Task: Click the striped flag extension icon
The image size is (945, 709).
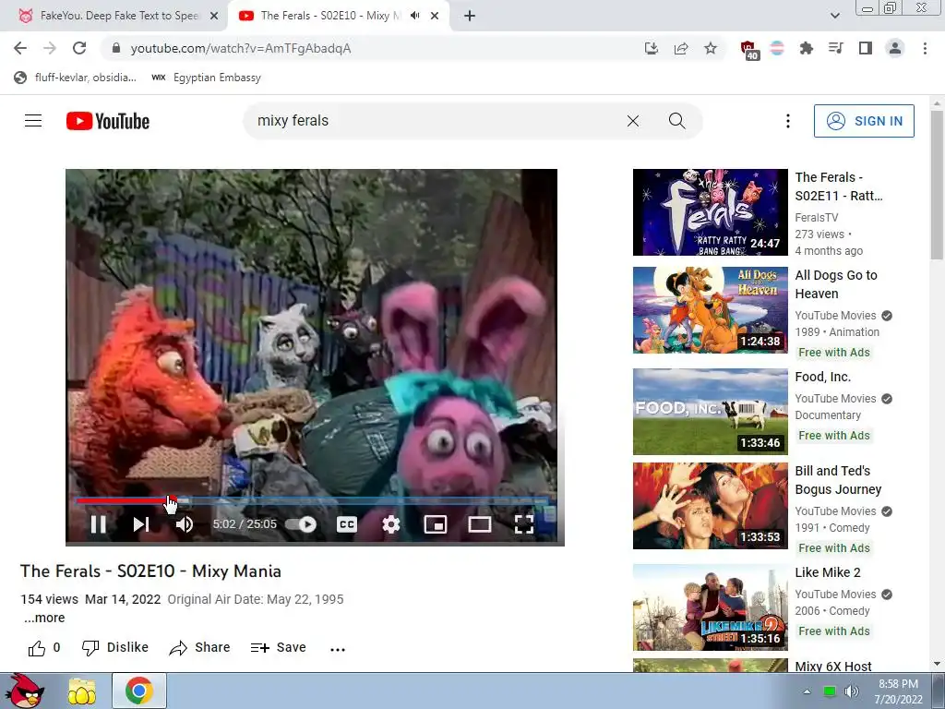Action: pyautogui.click(x=777, y=48)
